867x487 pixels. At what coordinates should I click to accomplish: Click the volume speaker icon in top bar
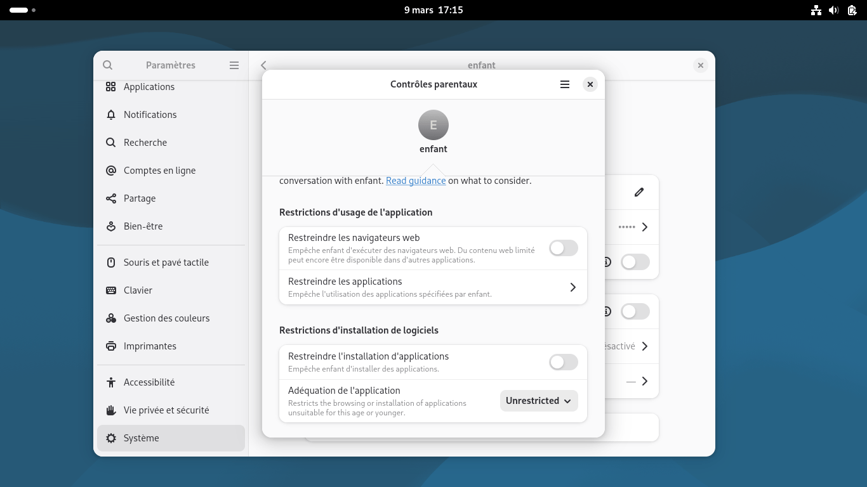[x=834, y=10]
